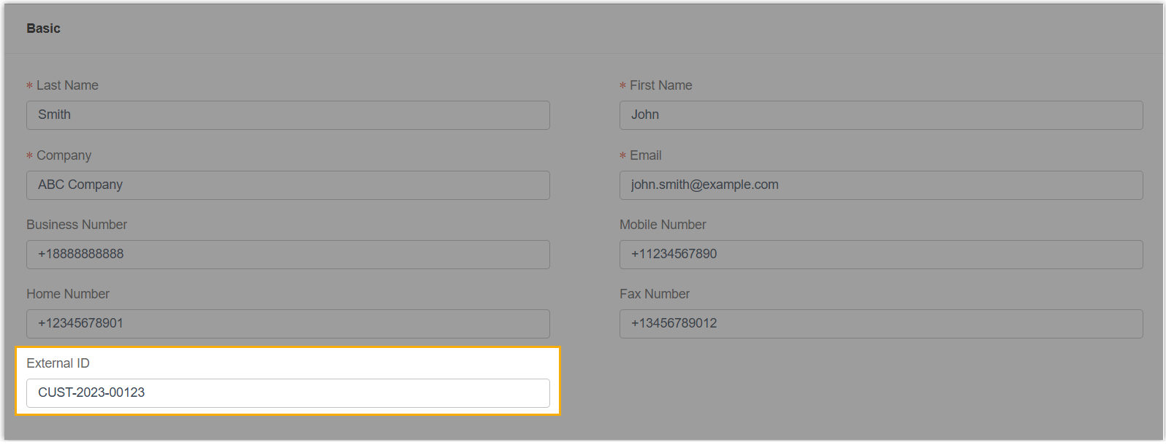The height and width of the screenshot is (445, 1166).
Task: Click the "External ID" label text
Action: click(58, 363)
